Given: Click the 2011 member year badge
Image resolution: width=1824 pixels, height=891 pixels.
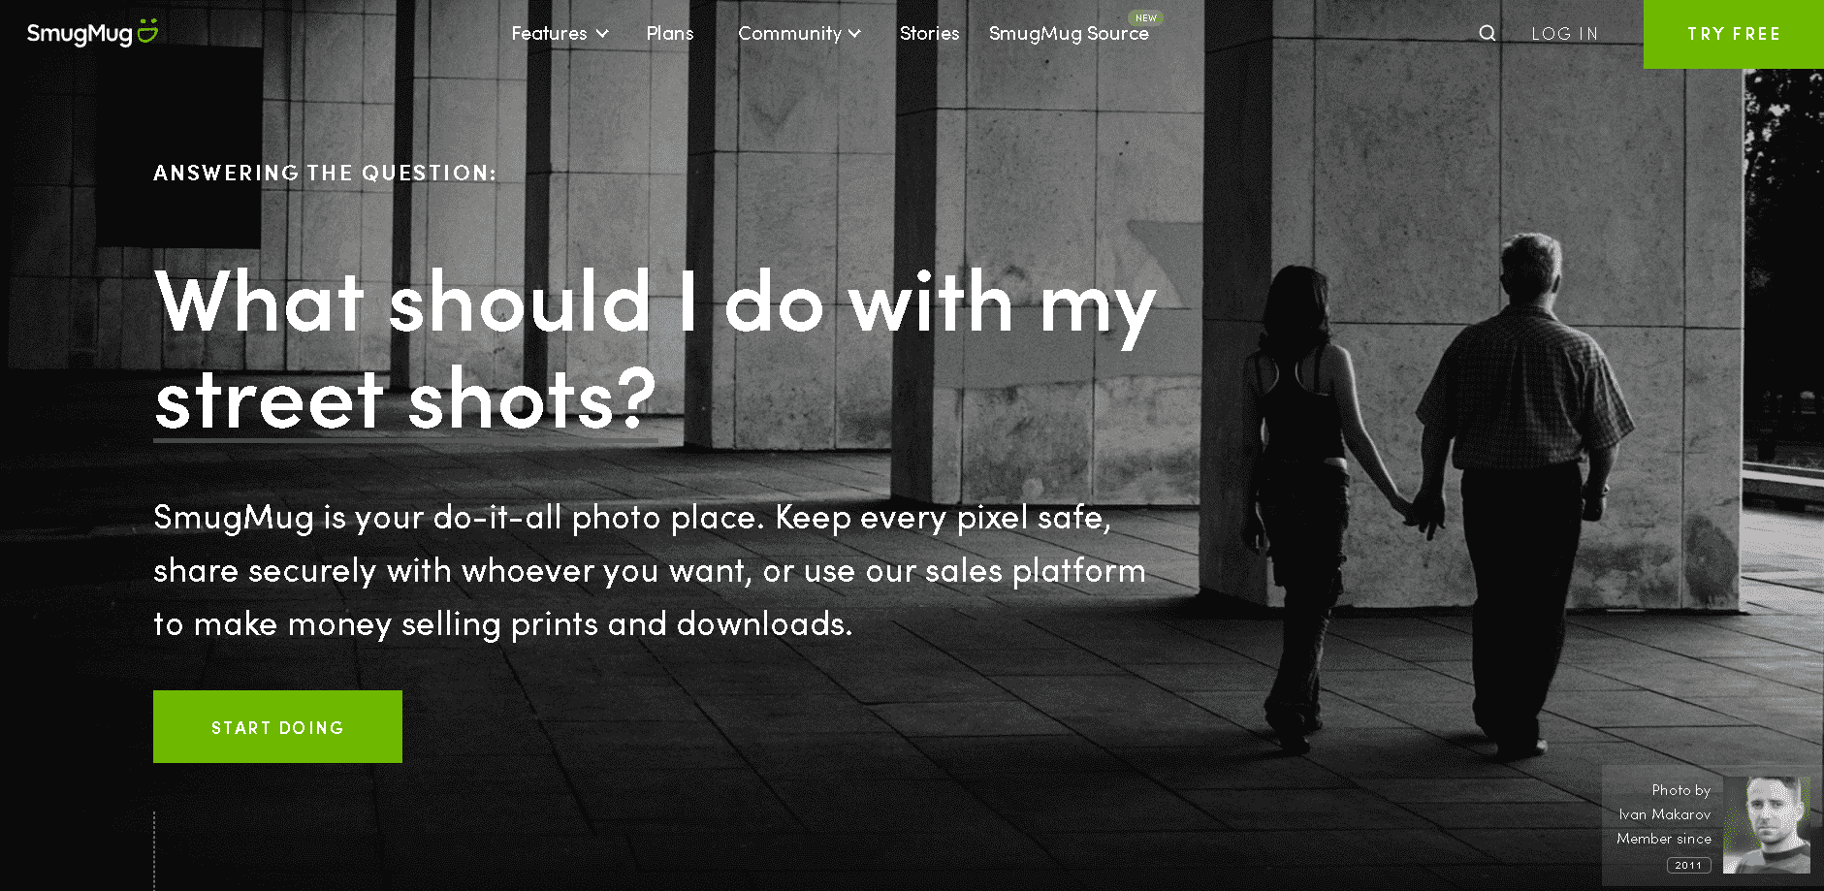Looking at the screenshot, I should click(x=1688, y=865).
